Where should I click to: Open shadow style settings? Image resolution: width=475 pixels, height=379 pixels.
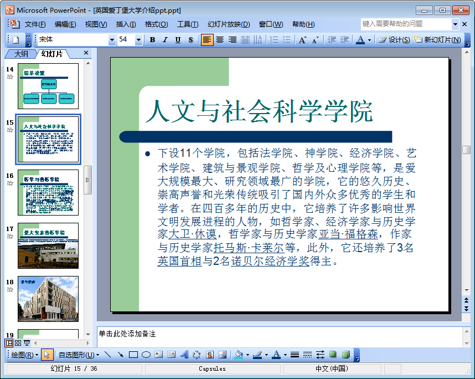pyautogui.click(x=333, y=355)
